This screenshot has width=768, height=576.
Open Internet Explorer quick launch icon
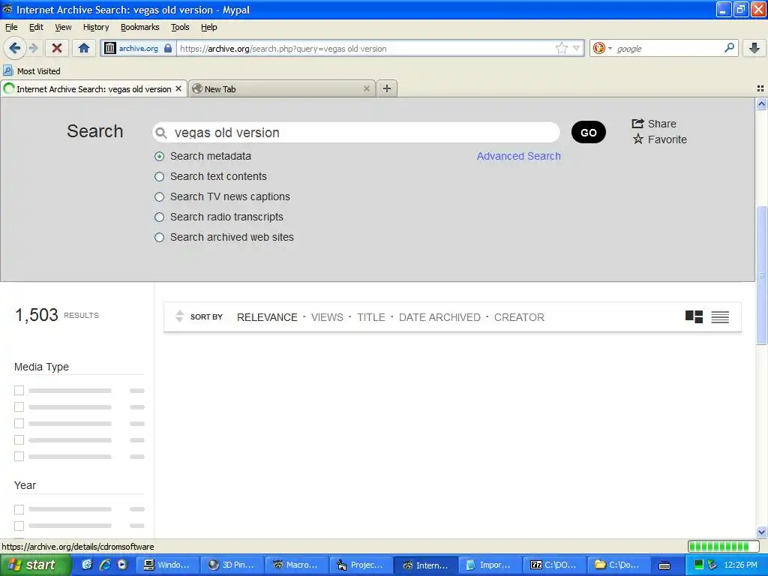tap(105, 565)
